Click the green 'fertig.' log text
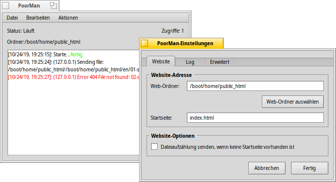 pos(77,54)
